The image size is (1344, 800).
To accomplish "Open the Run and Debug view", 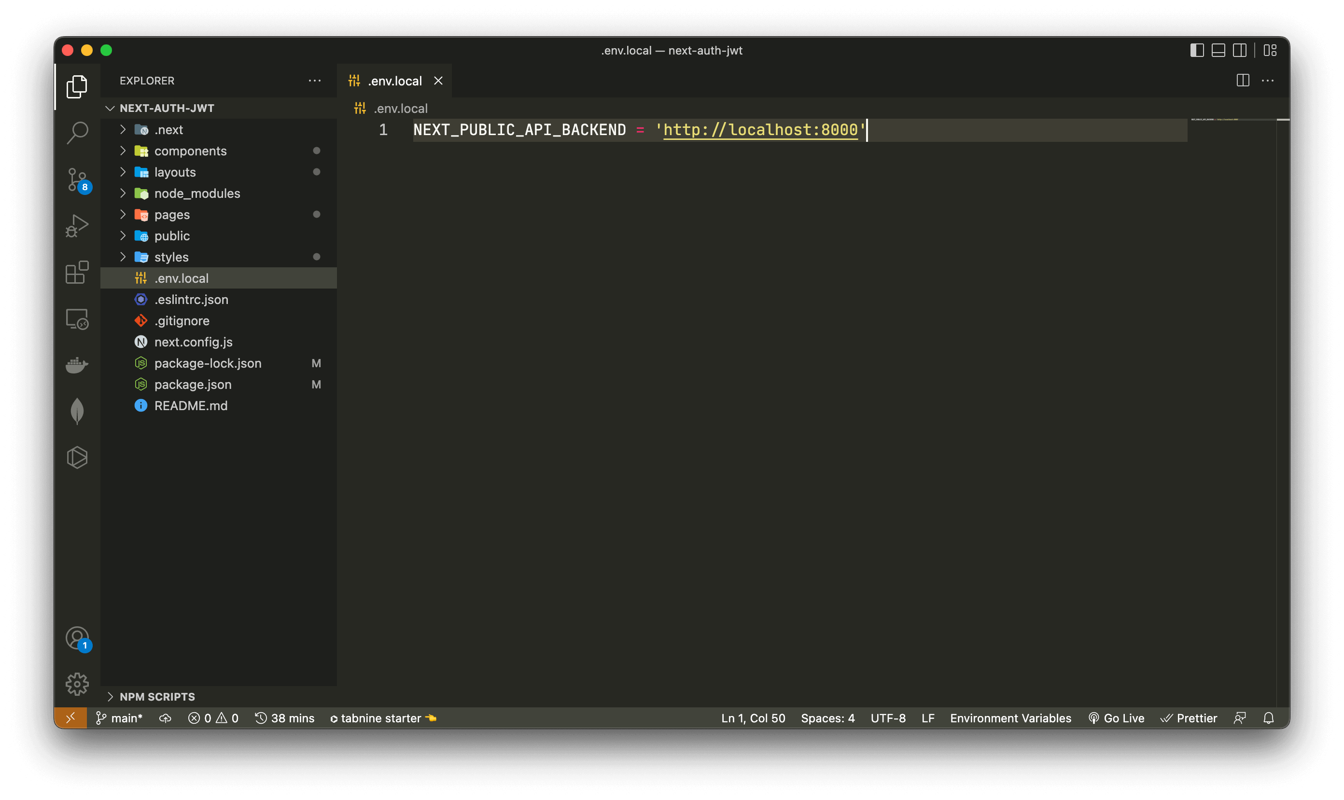I will pos(77,225).
